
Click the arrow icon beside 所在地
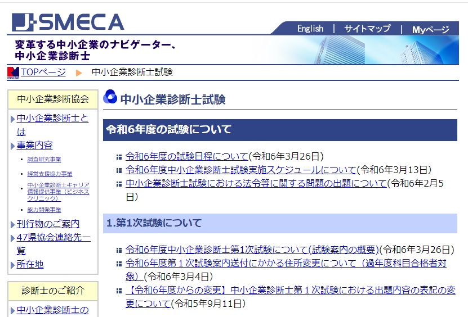point(12,265)
